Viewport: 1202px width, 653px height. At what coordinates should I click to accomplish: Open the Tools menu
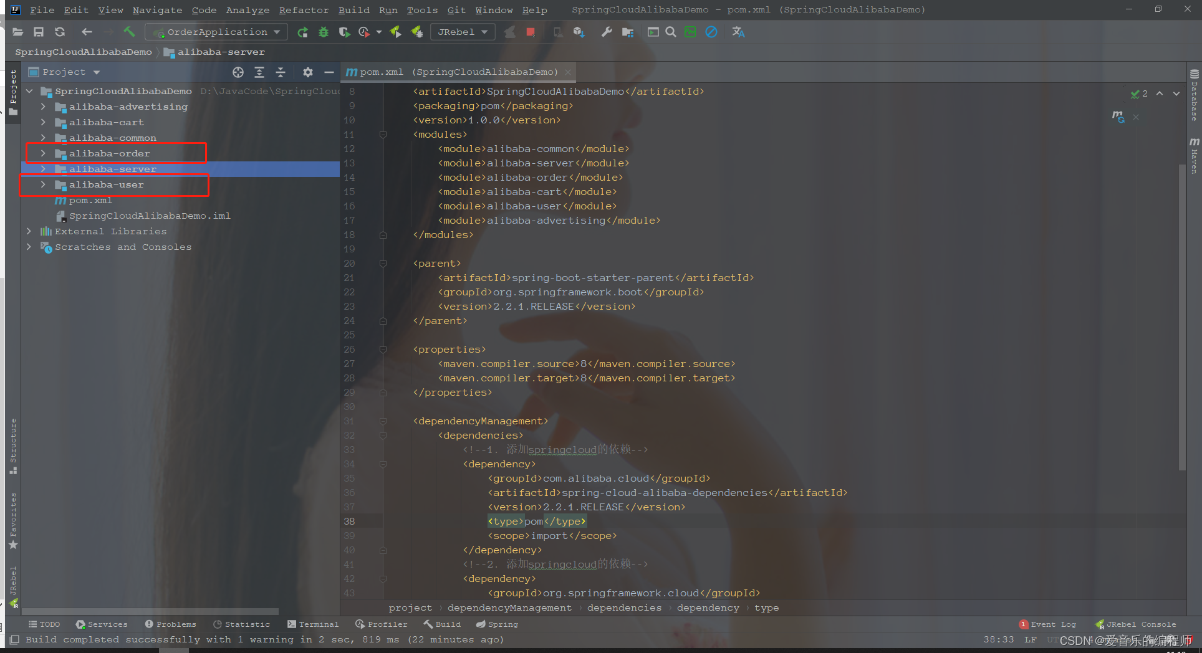tap(422, 10)
